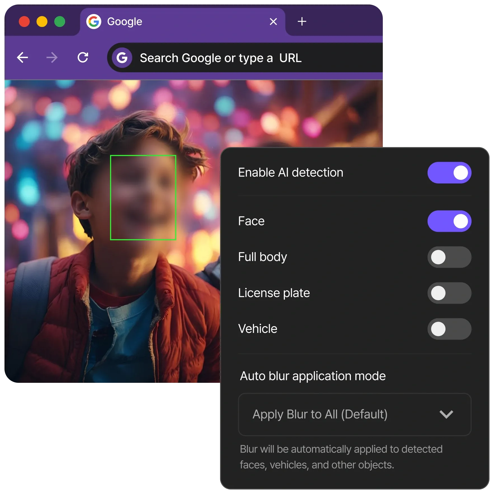Click the Google G icon in address bar
This screenshot has width=494, height=494.
122,58
